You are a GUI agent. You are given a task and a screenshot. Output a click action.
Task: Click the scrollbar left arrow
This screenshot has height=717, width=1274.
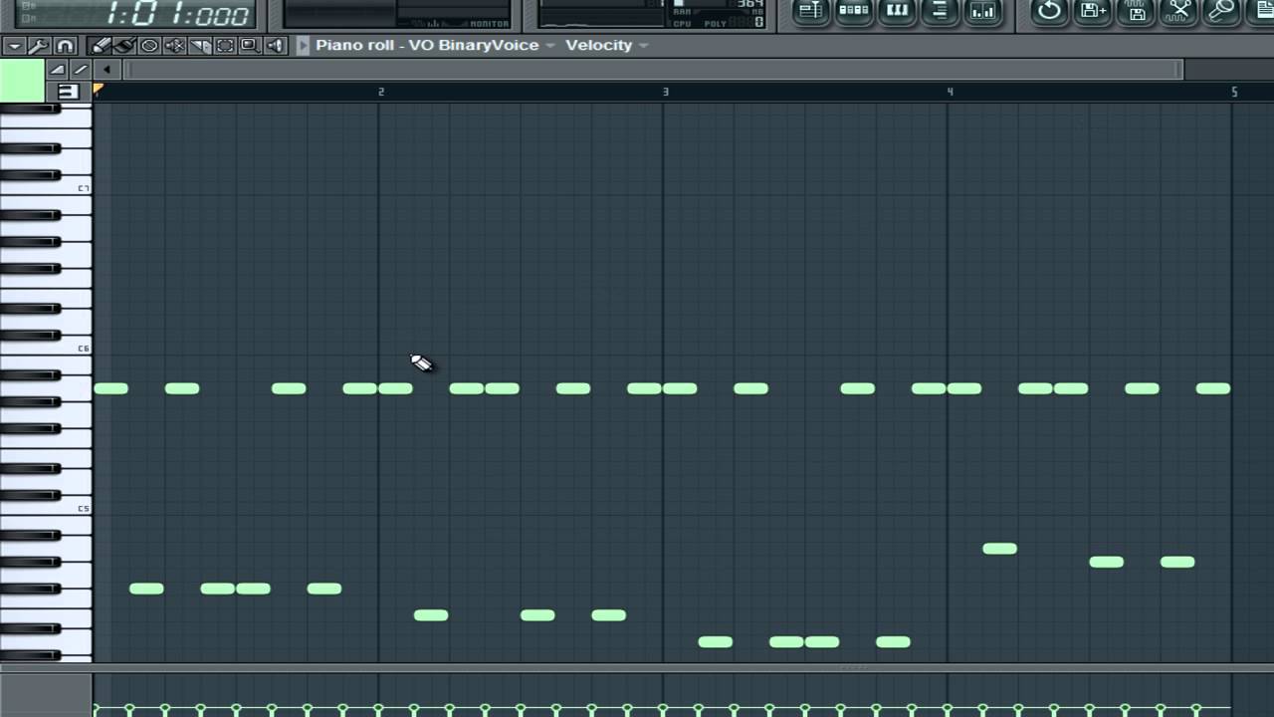point(106,70)
